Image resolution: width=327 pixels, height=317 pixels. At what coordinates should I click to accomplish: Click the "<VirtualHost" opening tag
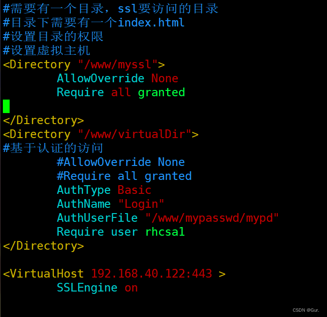coord(43,274)
